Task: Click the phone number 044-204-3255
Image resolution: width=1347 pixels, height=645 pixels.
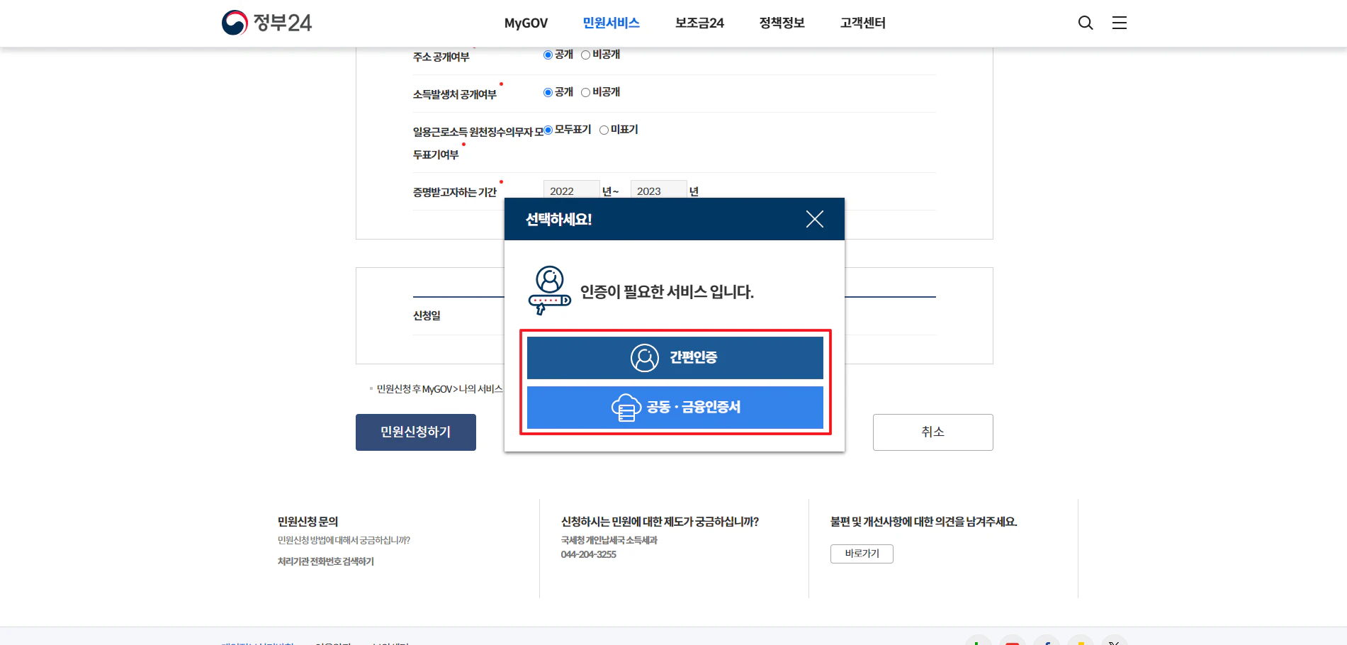Action: (589, 554)
